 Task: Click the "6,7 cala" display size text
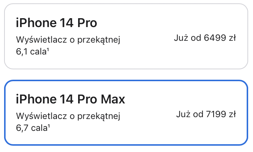[32, 128]
